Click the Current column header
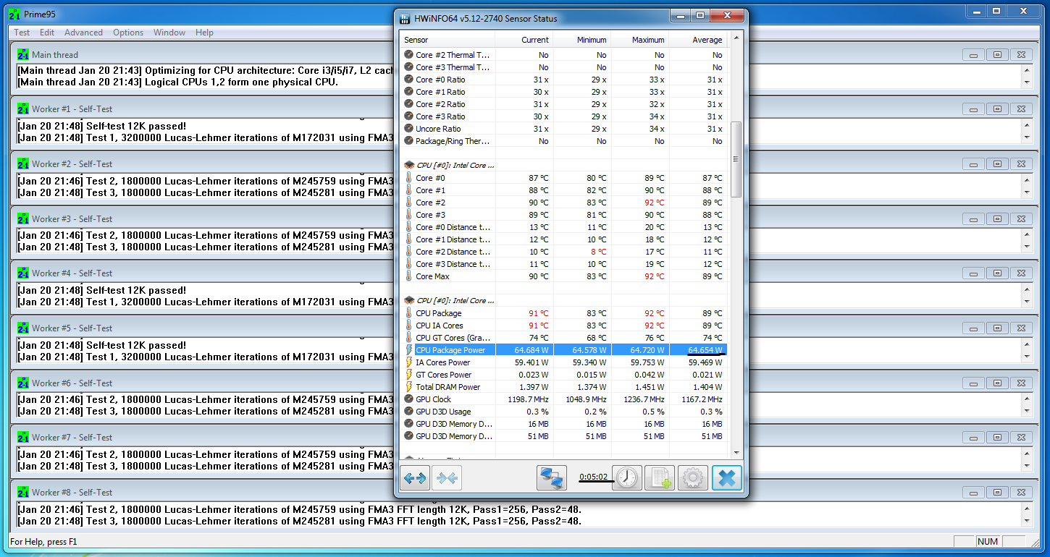 pos(524,40)
